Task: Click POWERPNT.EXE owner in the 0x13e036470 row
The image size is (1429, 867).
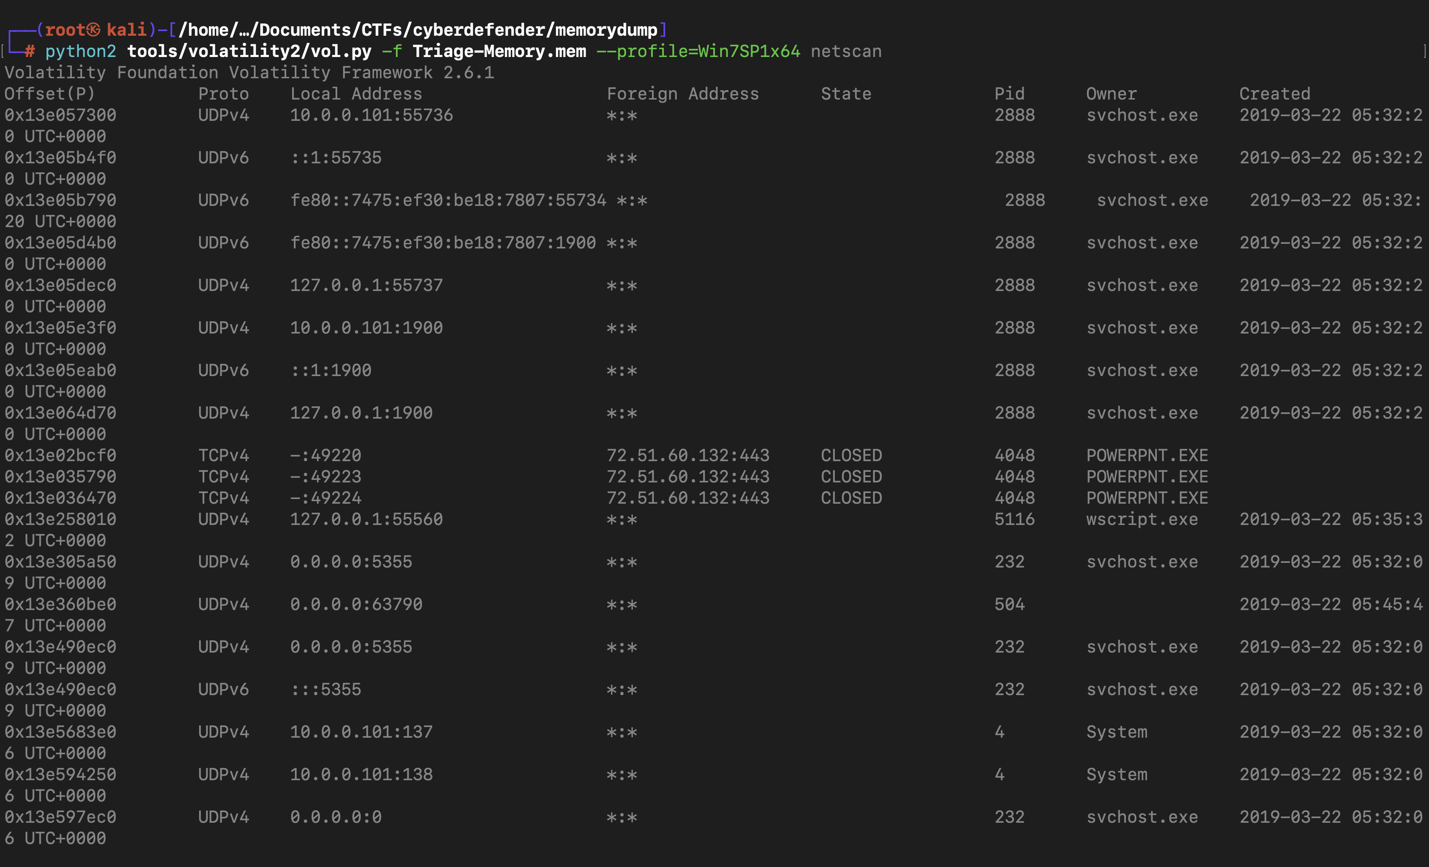Action: [1147, 498]
